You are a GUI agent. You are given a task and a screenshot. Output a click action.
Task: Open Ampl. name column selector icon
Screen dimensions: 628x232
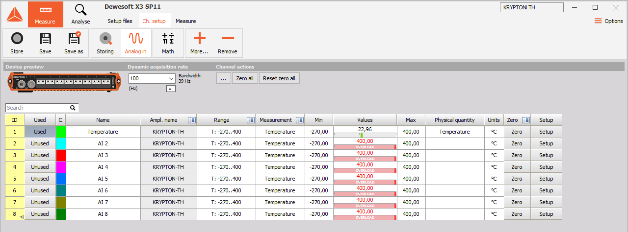coord(192,120)
